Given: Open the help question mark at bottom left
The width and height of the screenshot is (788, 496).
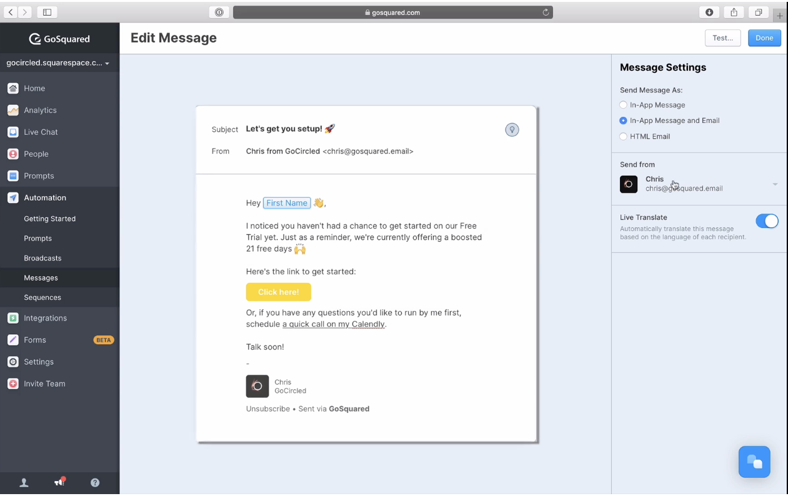Looking at the screenshot, I should 94,482.
